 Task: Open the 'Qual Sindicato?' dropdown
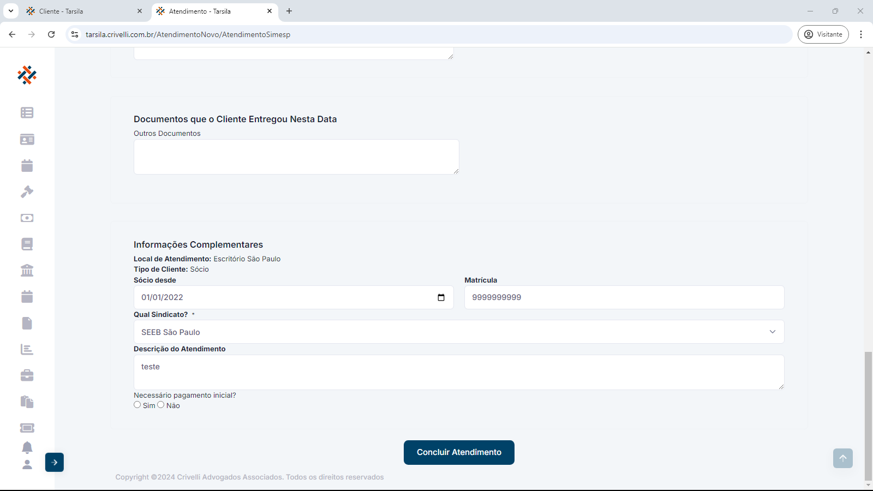tap(458, 332)
